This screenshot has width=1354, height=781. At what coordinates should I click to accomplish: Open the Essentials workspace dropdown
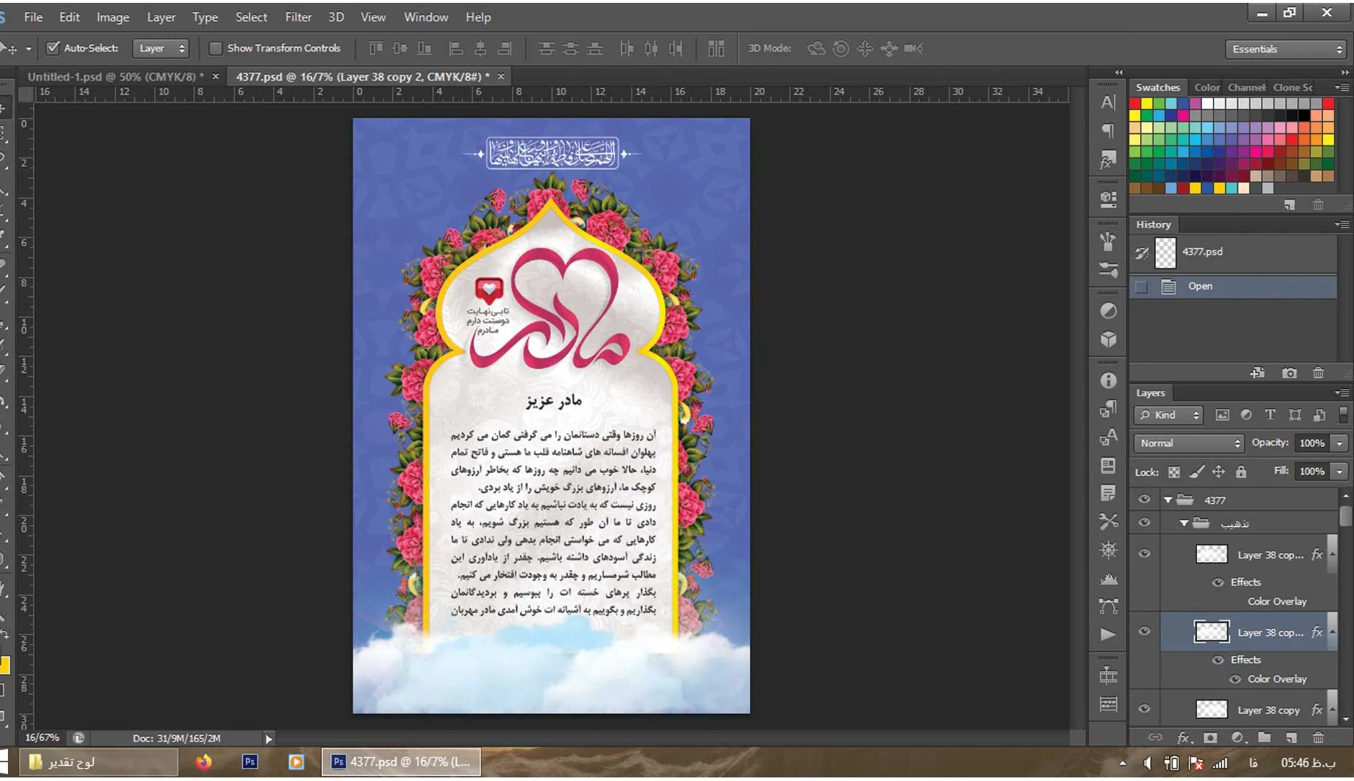pyautogui.click(x=1286, y=49)
